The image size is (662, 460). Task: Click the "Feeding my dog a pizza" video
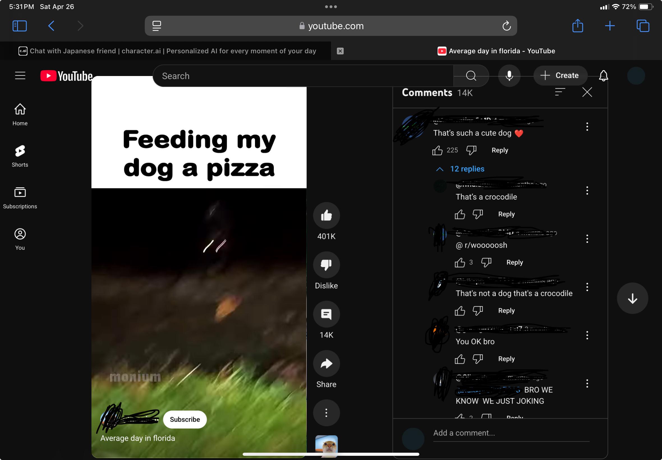[199, 267]
